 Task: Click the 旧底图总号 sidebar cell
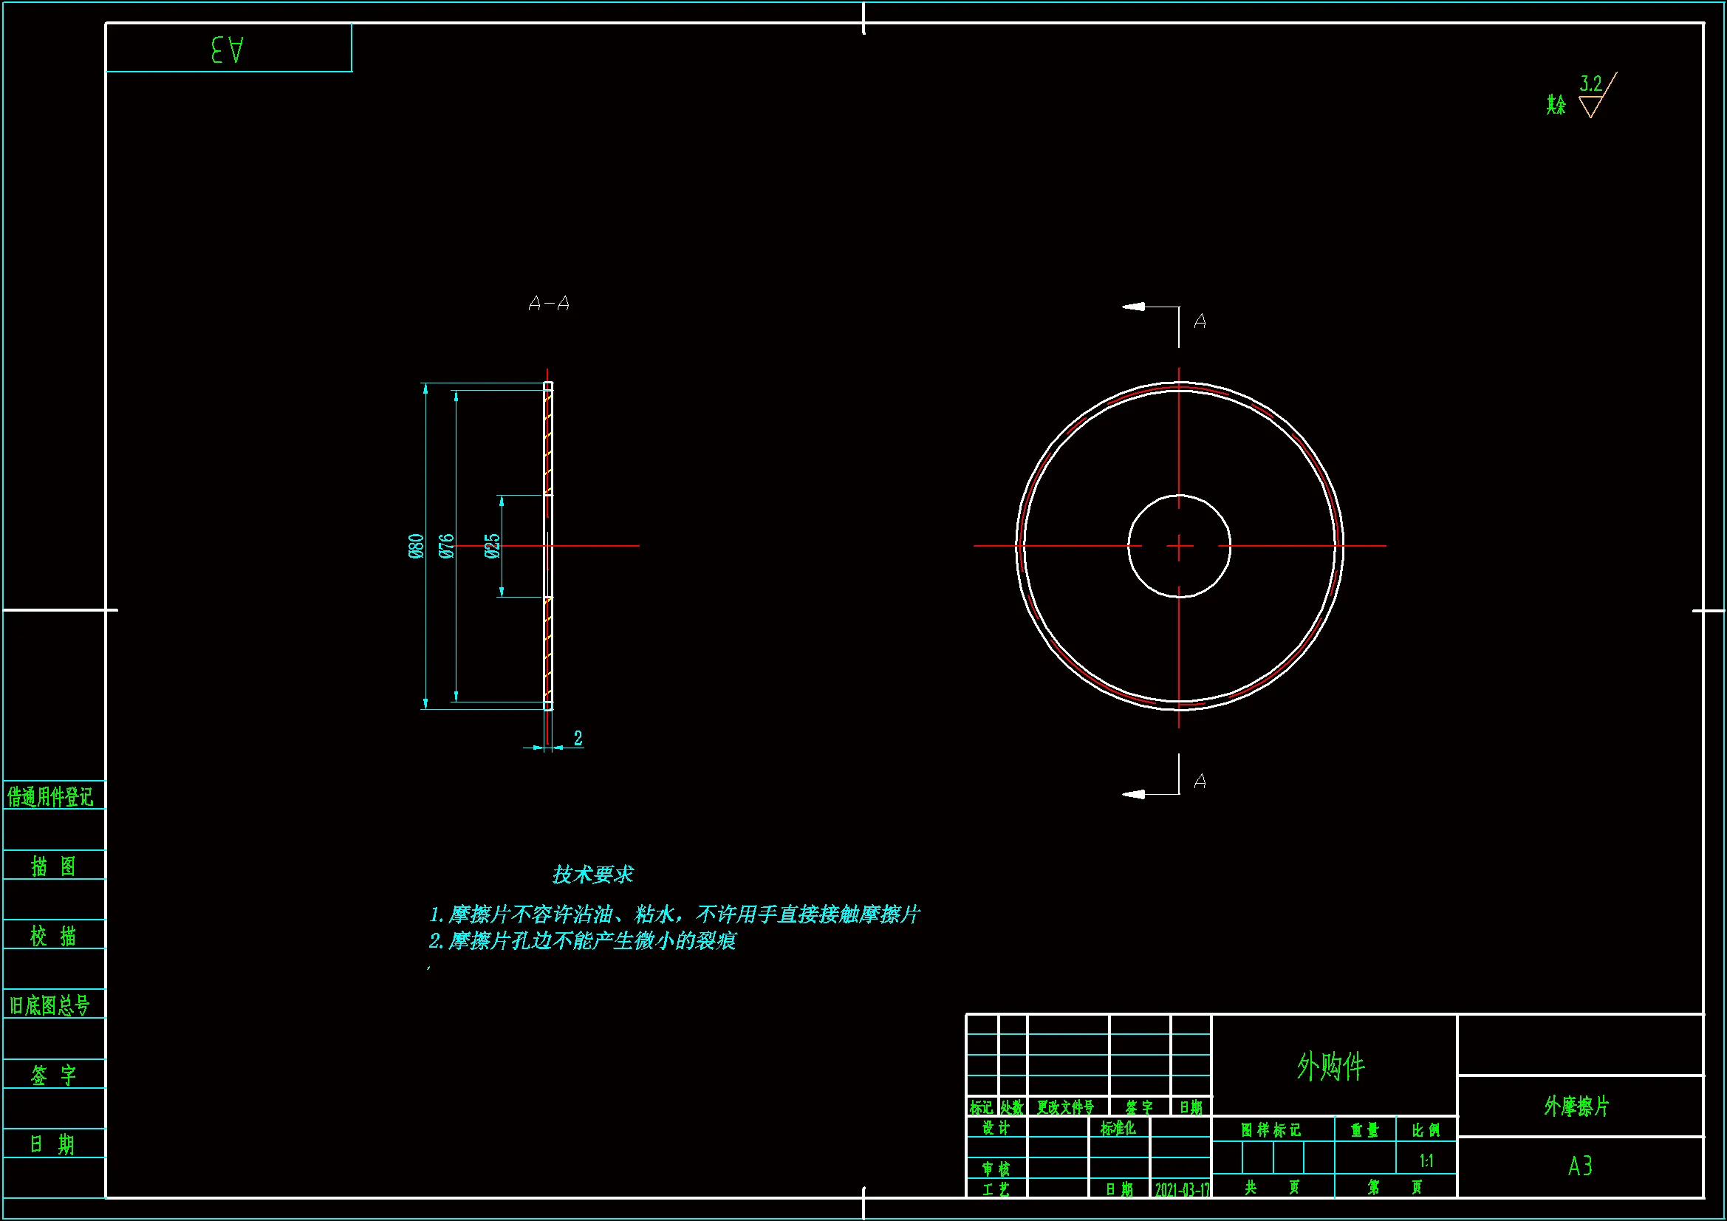[50, 1005]
